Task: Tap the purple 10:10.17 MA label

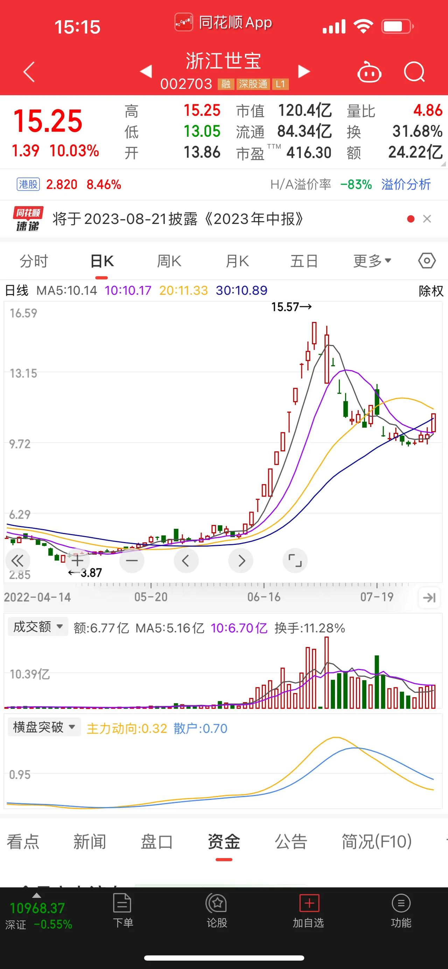Action: tap(128, 290)
